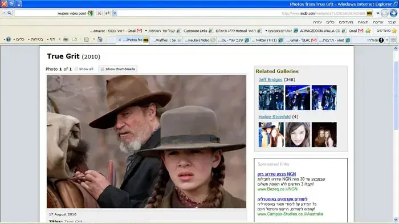Click Show thumbnails button
Viewport: 399px width, 224px height.
click(118, 69)
